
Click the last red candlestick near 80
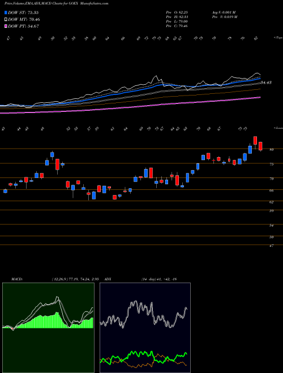coord(260,146)
